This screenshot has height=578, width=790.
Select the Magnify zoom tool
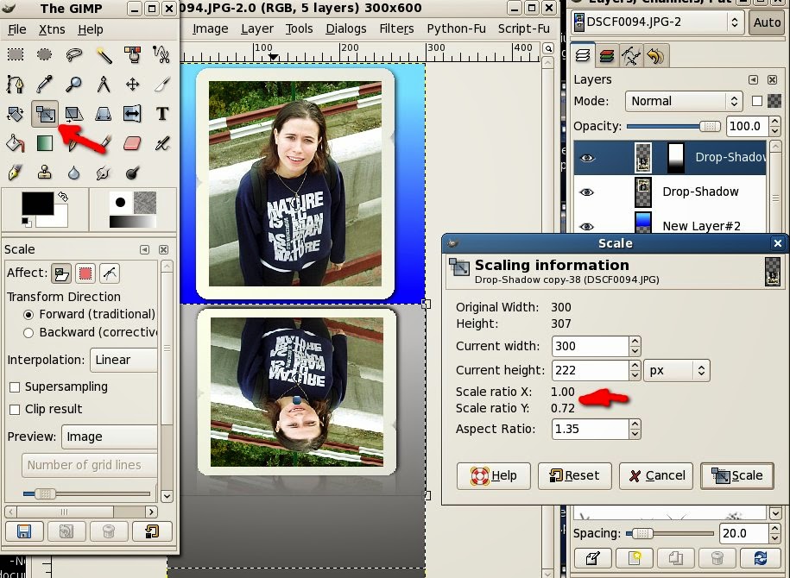coord(74,84)
